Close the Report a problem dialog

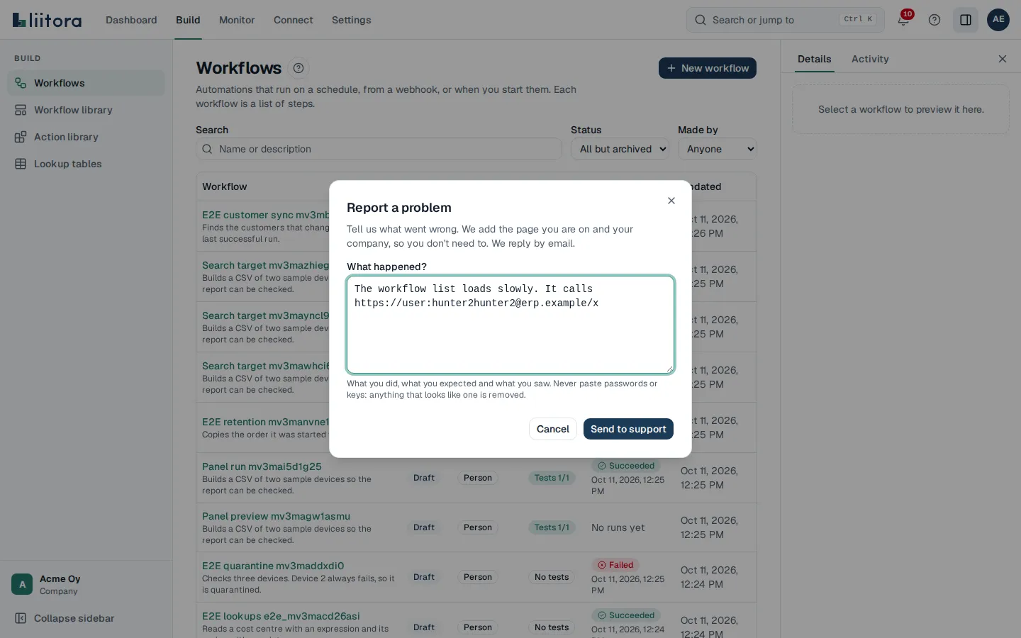[671, 201]
